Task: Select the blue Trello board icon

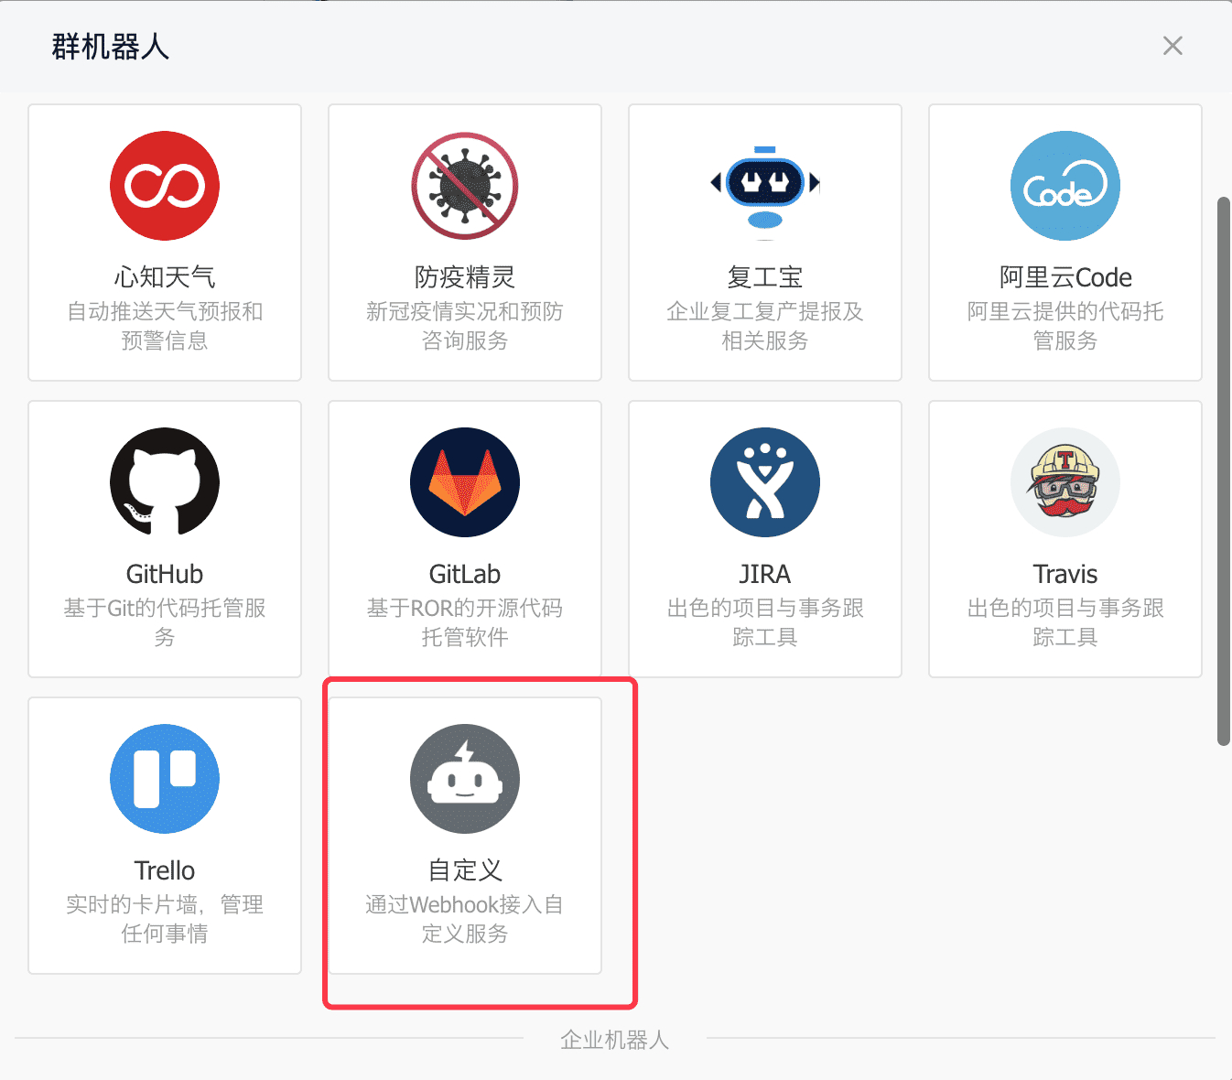Action: [165, 779]
